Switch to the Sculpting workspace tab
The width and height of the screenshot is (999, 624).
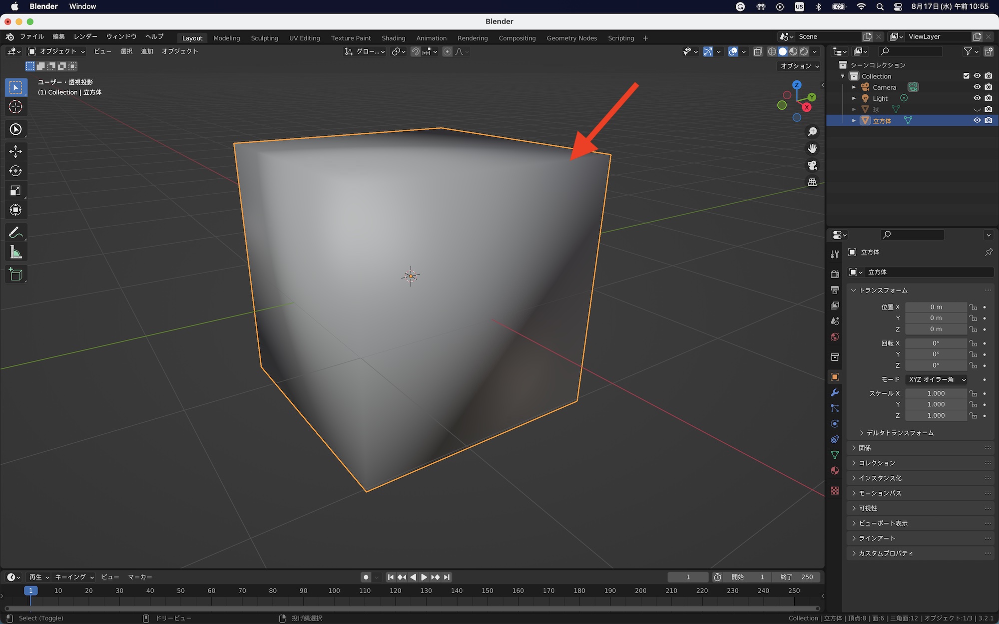264,38
